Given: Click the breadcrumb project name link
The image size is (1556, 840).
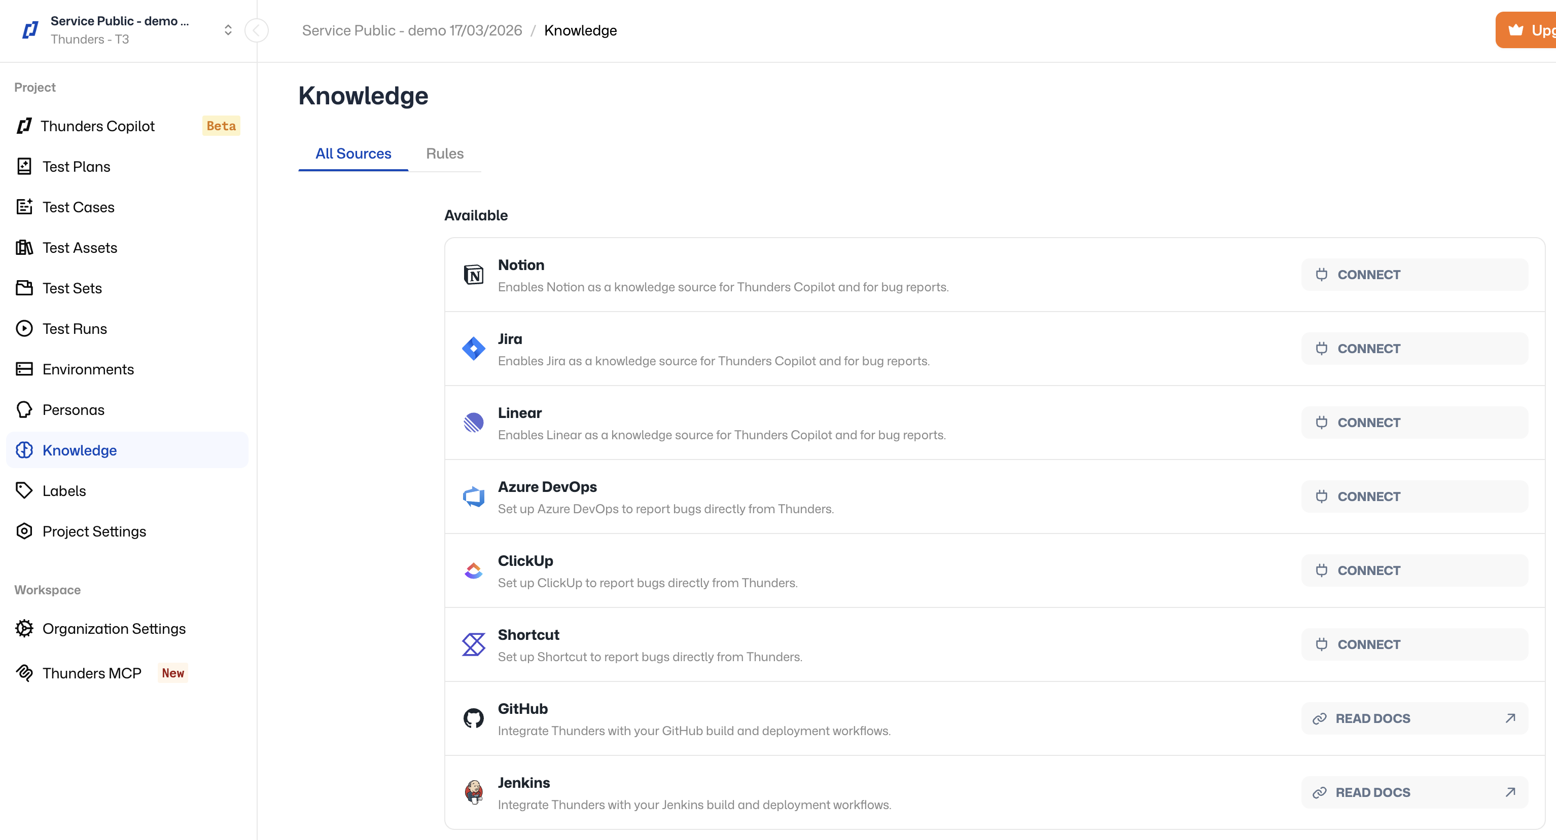Looking at the screenshot, I should click(x=412, y=30).
